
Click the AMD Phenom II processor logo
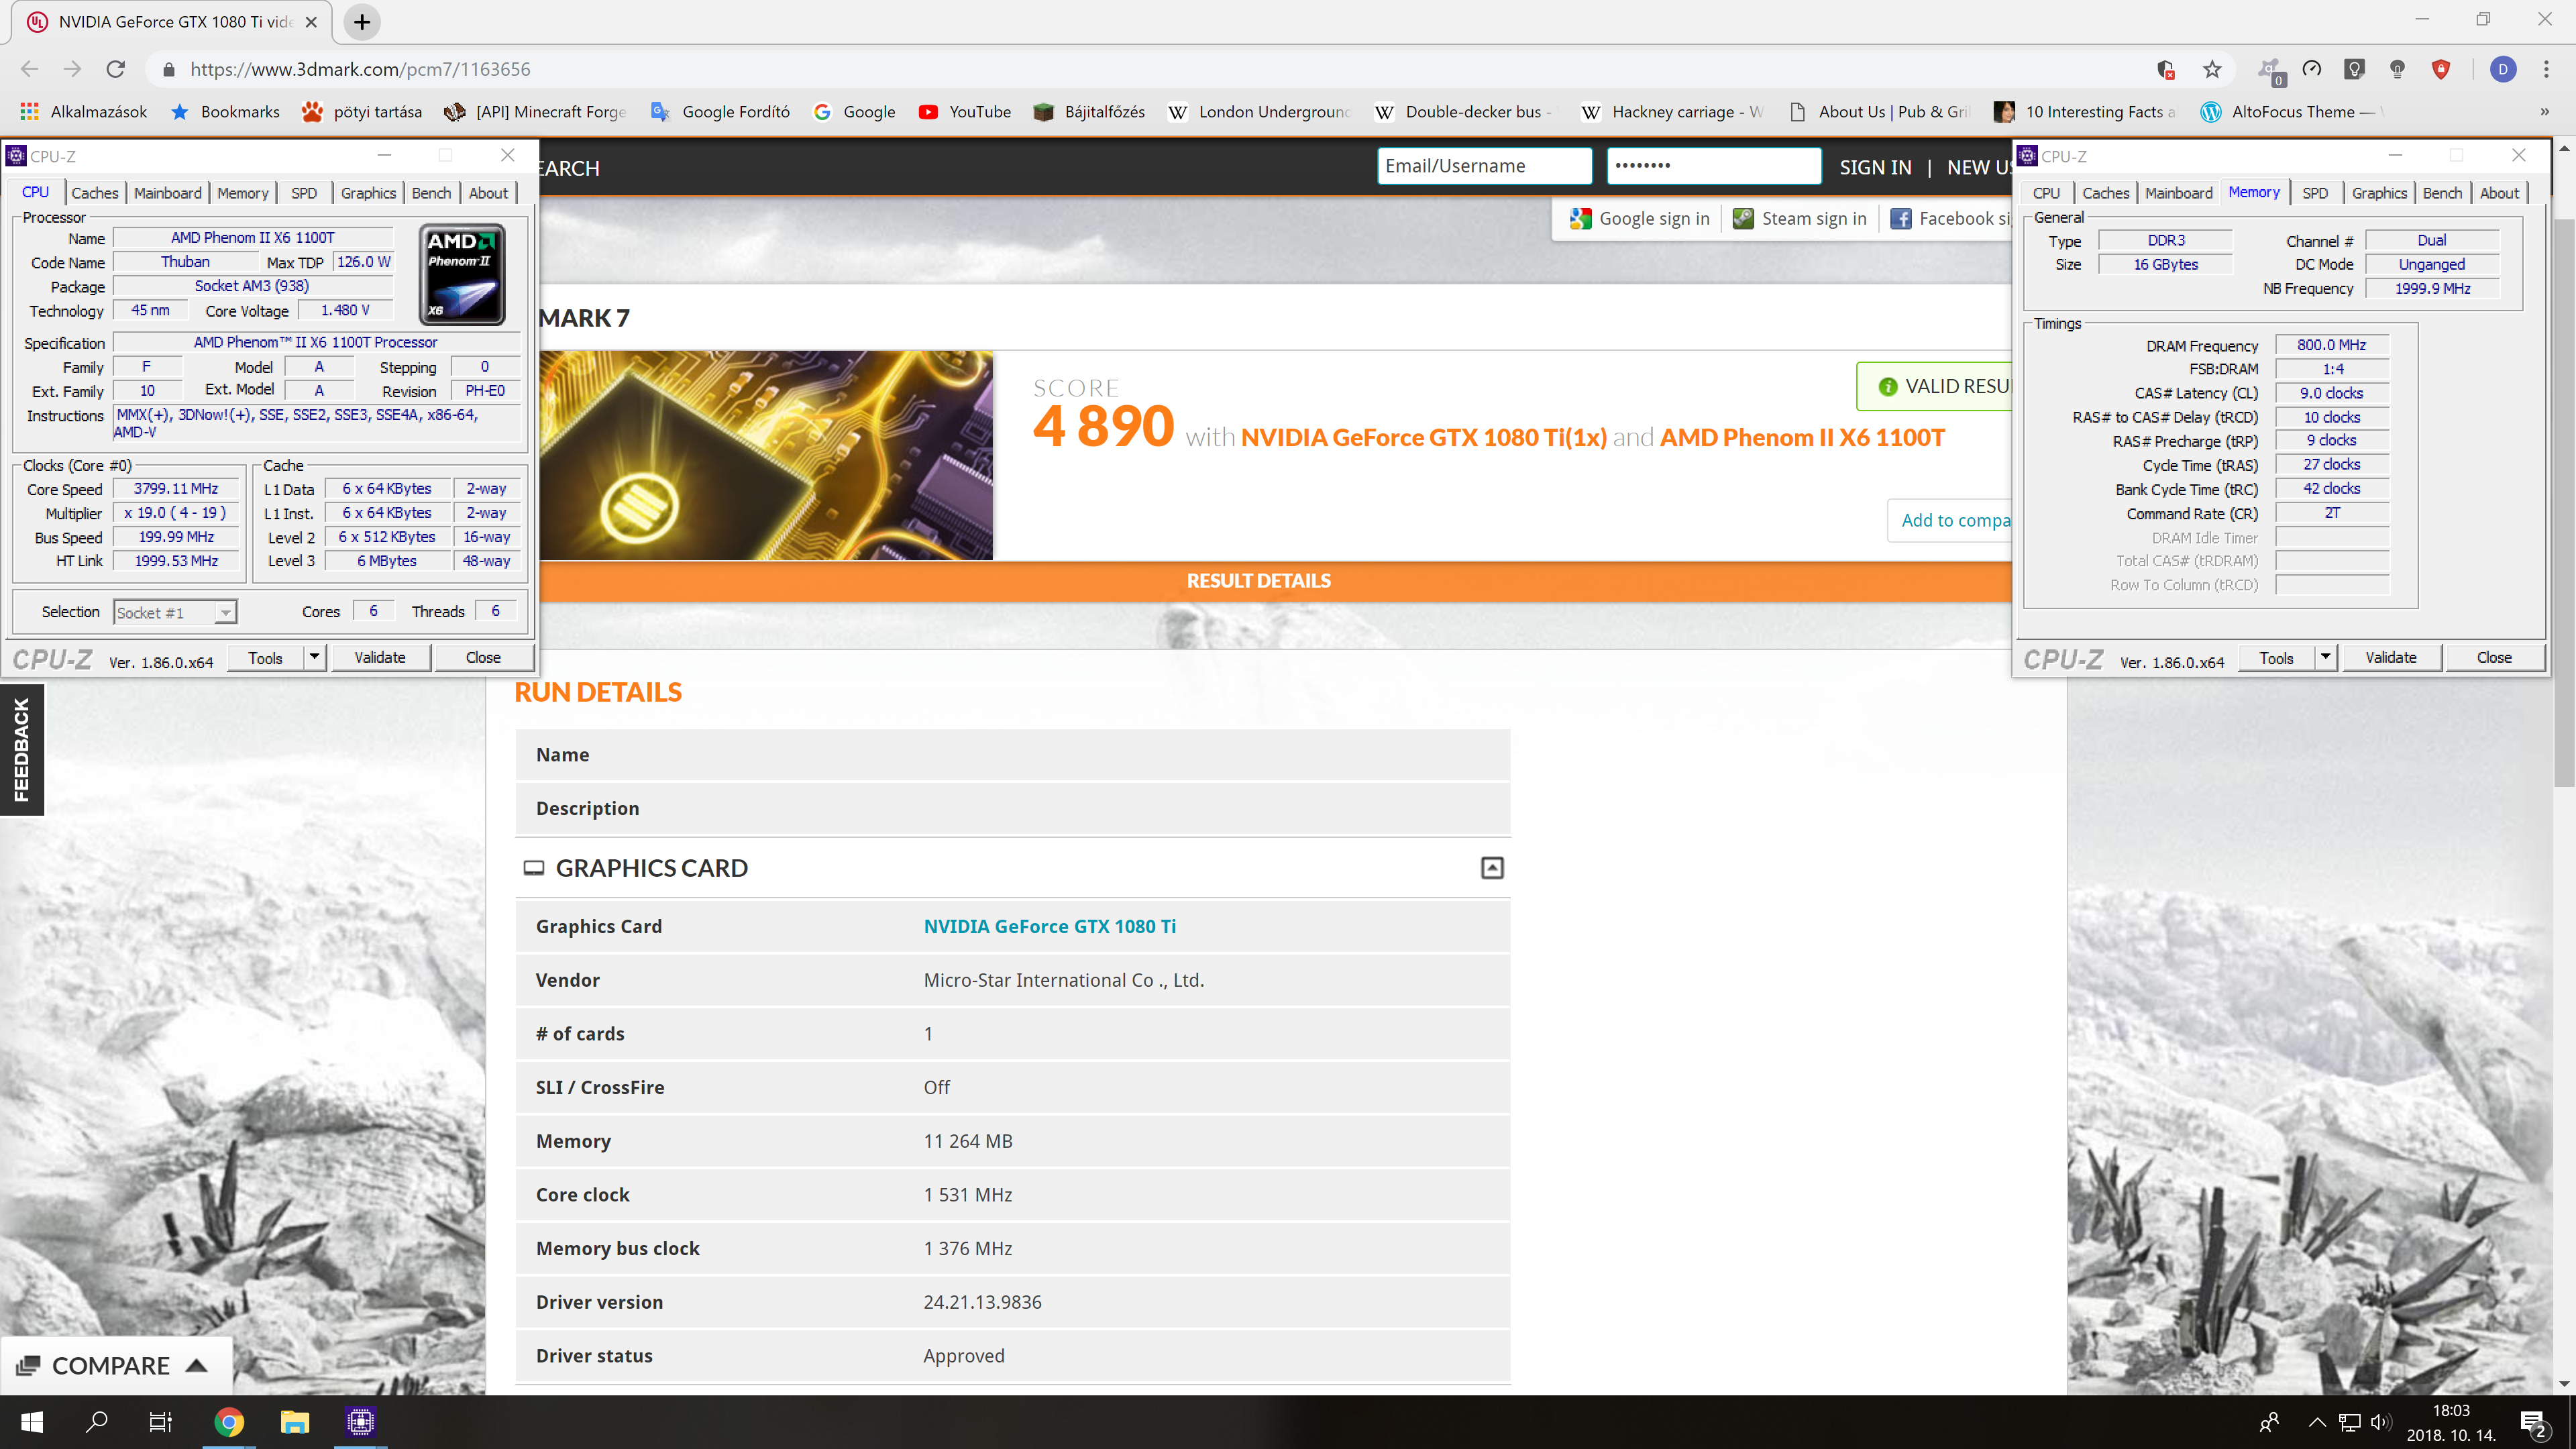(461, 274)
